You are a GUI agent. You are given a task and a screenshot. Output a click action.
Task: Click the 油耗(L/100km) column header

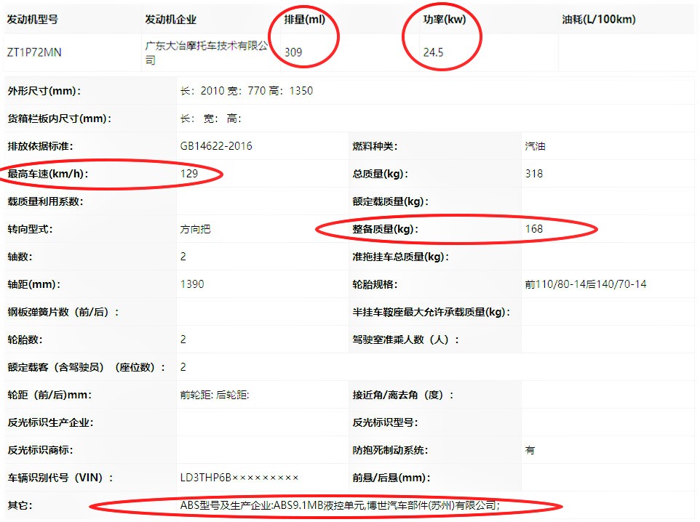[x=599, y=20]
